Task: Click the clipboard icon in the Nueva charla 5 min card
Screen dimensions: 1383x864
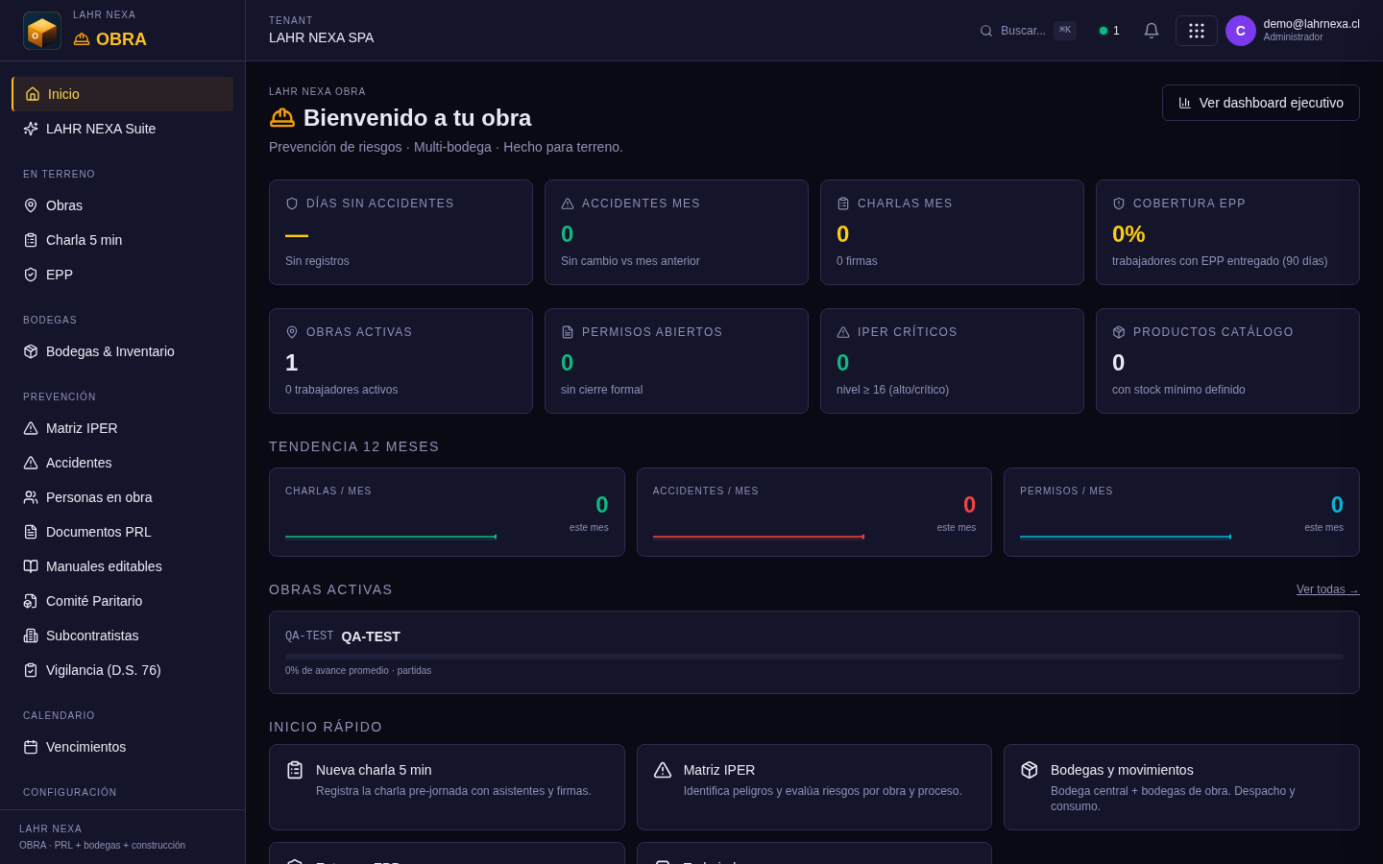Action: 295,770
